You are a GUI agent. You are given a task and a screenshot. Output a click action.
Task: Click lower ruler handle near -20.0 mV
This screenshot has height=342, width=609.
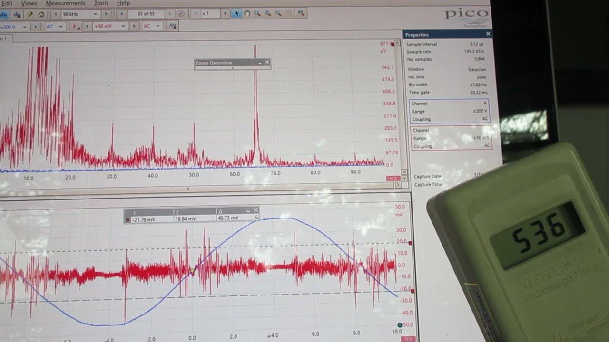412,291
